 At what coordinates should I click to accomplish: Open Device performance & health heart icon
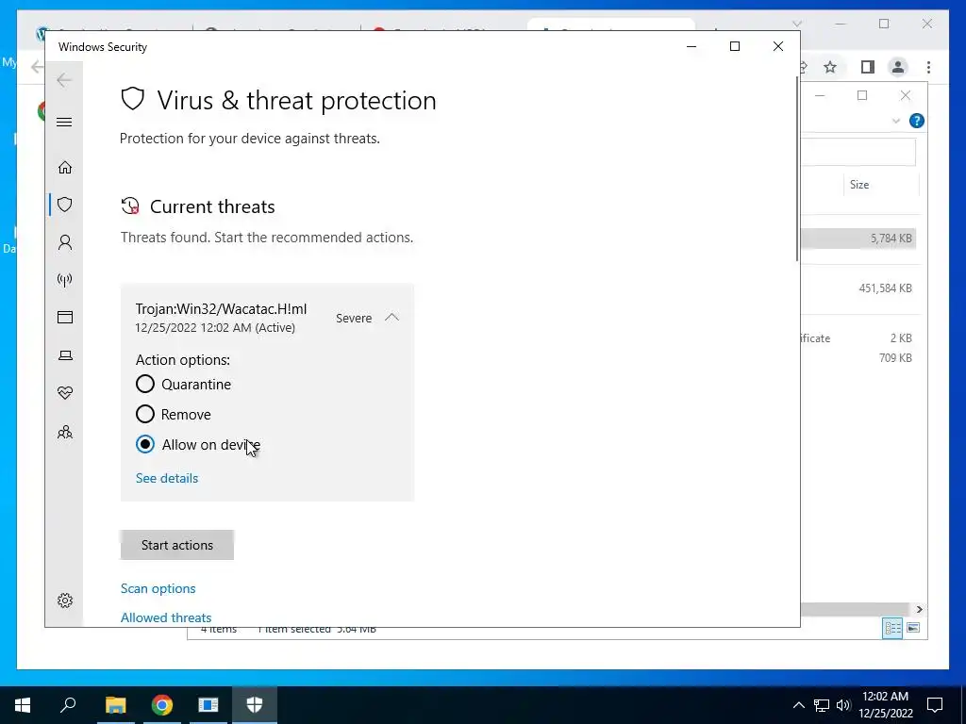(65, 393)
